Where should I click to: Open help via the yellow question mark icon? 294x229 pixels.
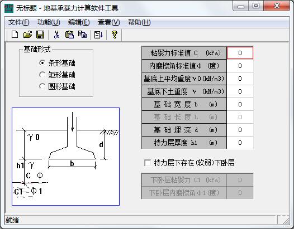pos(115,35)
